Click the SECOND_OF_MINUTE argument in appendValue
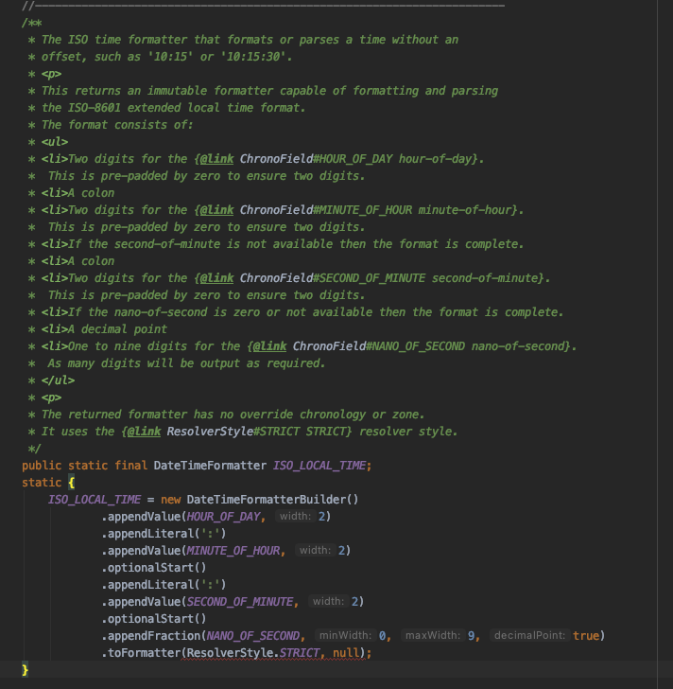The height and width of the screenshot is (689, 673). coord(243,602)
